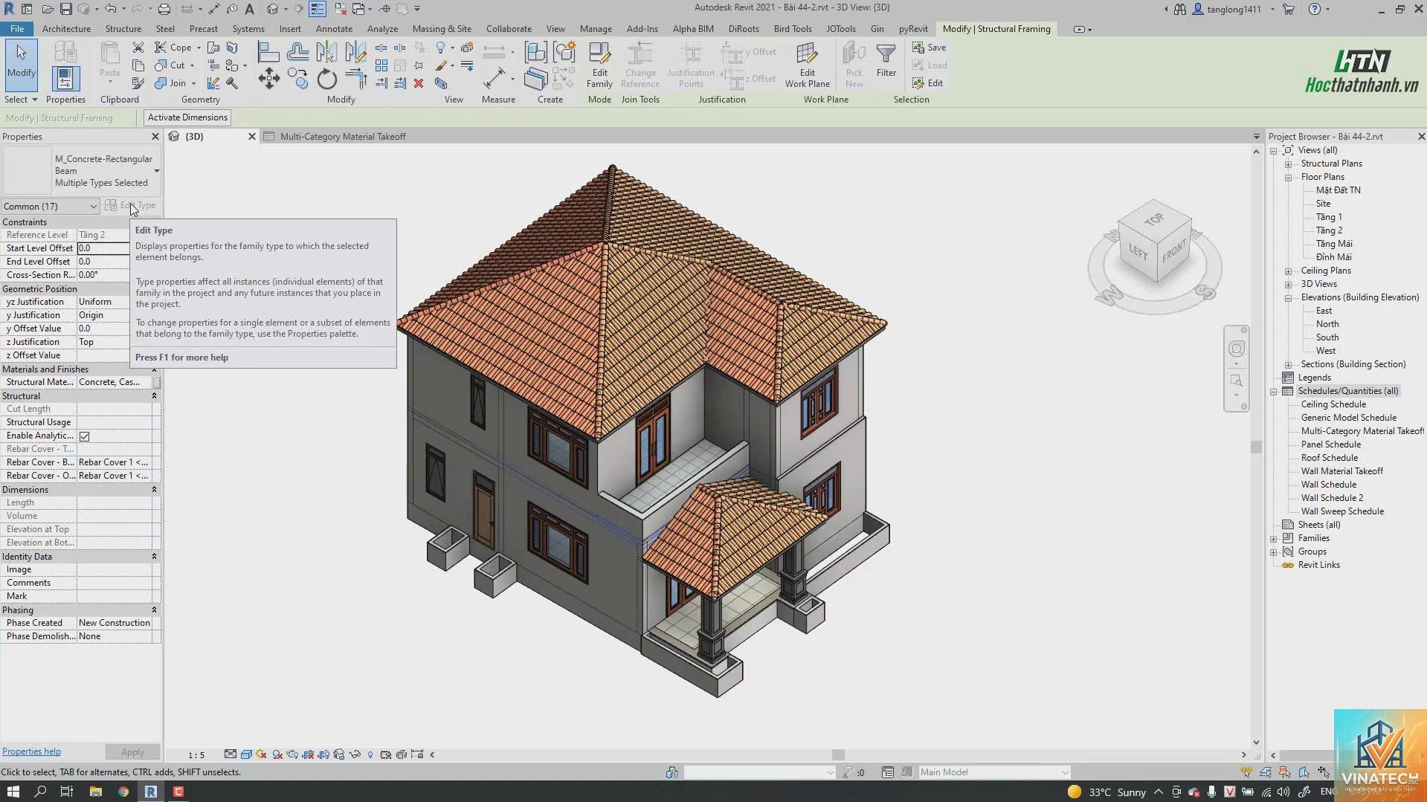Click the Measure tool icon
This screenshot has height=802, width=1427.
coord(494,79)
